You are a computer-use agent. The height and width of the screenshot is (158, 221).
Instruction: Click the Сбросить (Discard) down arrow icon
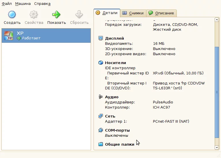coord(79,15)
